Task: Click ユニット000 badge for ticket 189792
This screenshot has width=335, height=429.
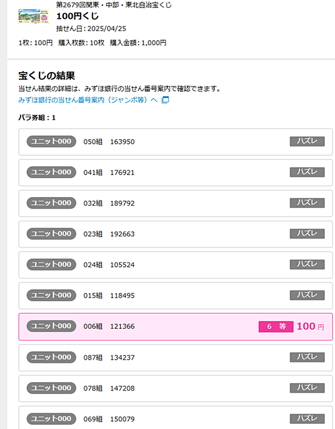Action: 51,203
